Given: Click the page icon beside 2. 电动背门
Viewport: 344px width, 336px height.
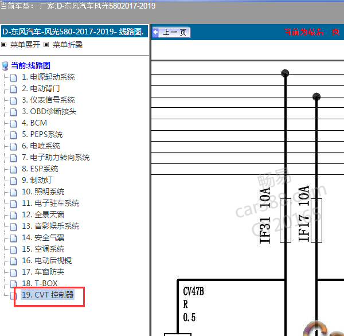Looking at the screenshot, I should pyautogui.click(x=14, y=89).
